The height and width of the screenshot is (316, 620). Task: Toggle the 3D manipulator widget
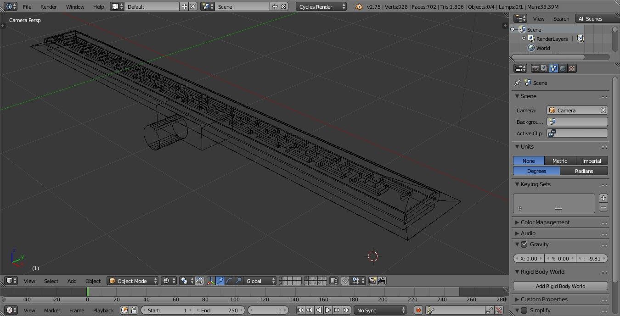click(211, 281)
